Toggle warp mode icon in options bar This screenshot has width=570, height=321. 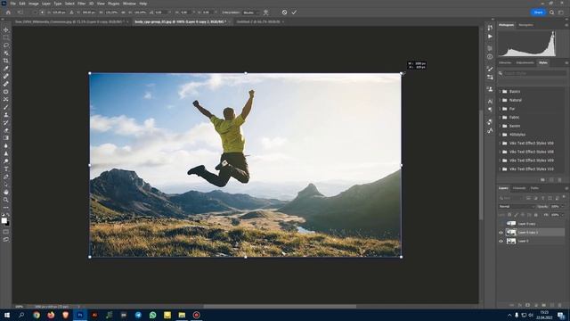[x=266, y=12]
